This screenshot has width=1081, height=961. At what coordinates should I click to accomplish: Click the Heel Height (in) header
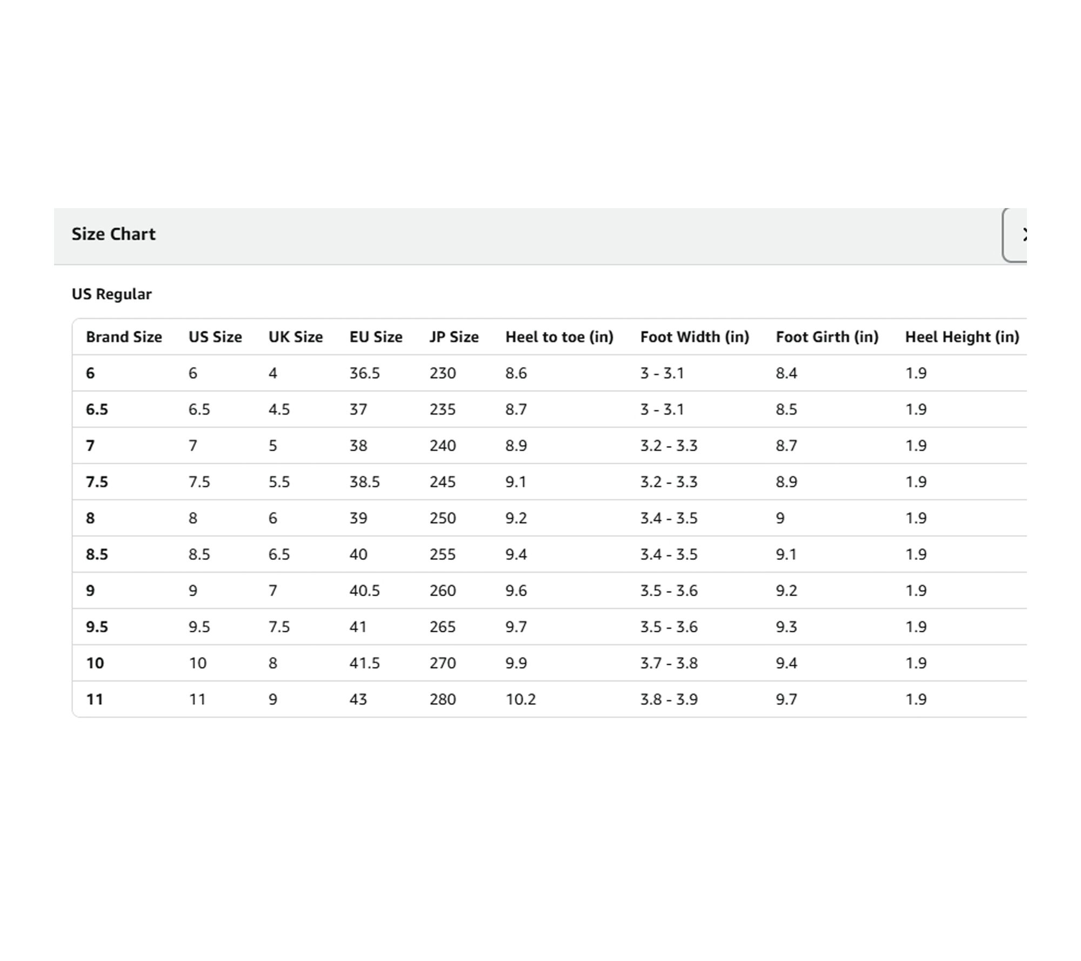click(962, 337)
